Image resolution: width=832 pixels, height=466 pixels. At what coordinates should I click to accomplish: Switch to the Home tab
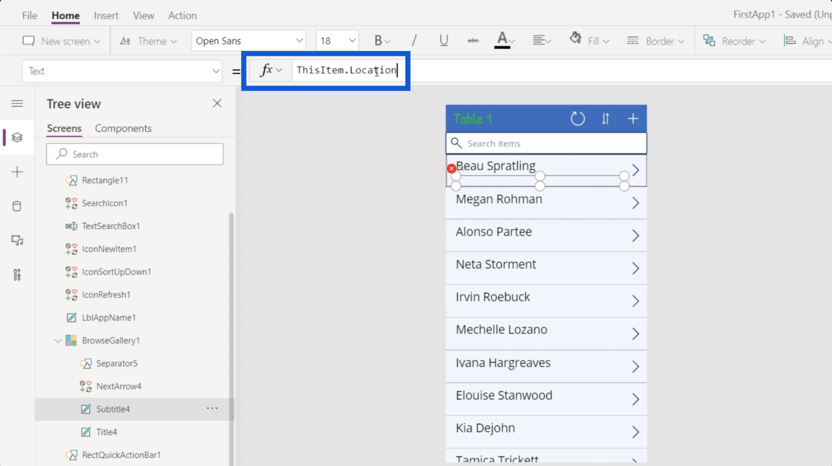[65, 15]
